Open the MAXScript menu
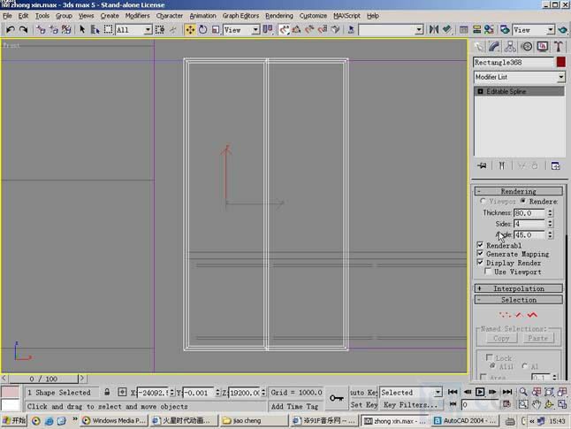571x429 pixels. tap(346, 16)
